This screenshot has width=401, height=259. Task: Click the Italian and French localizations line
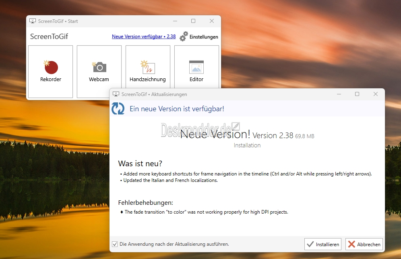[x=169, y=180]
